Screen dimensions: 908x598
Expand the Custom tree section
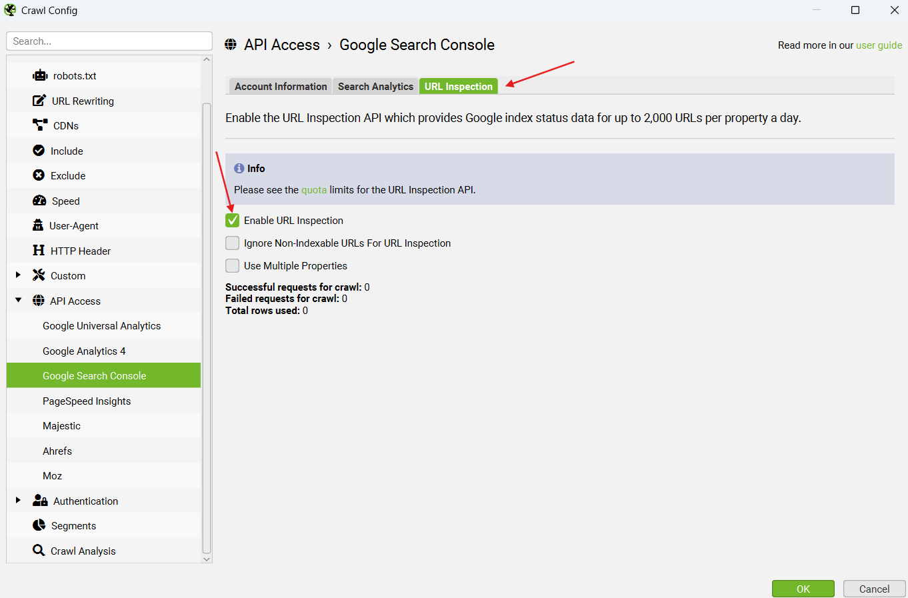pyautogui.click(x=18, y=275)
